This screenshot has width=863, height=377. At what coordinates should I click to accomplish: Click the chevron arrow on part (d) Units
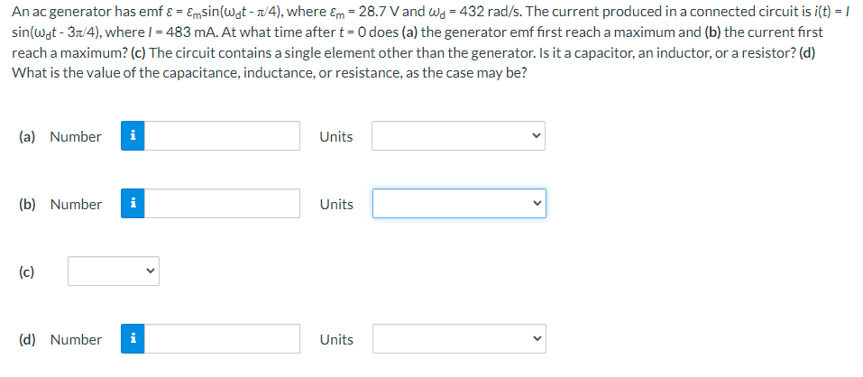(536, 339)
